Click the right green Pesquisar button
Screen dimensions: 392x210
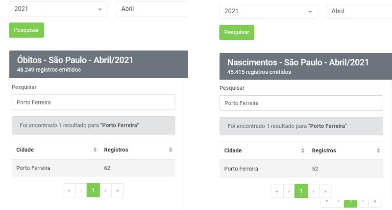pyautogui.click(x=237, y=32)
